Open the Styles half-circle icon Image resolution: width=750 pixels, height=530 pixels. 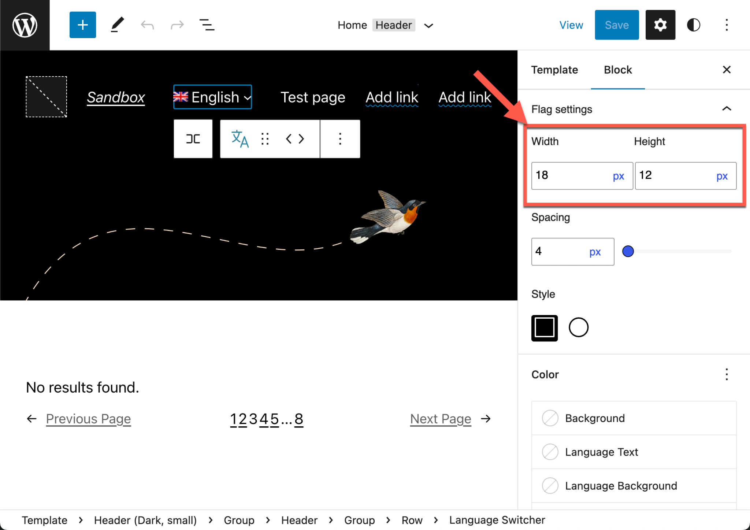(694, 25)
